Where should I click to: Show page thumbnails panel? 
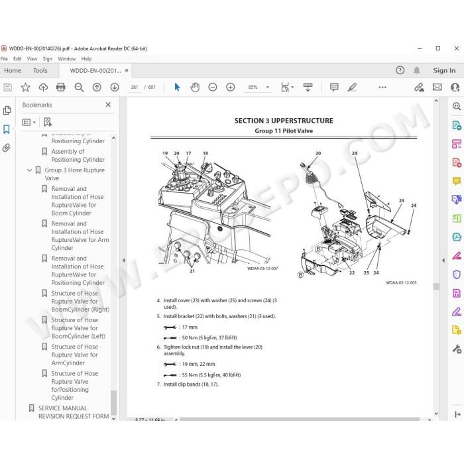[7, 111]
